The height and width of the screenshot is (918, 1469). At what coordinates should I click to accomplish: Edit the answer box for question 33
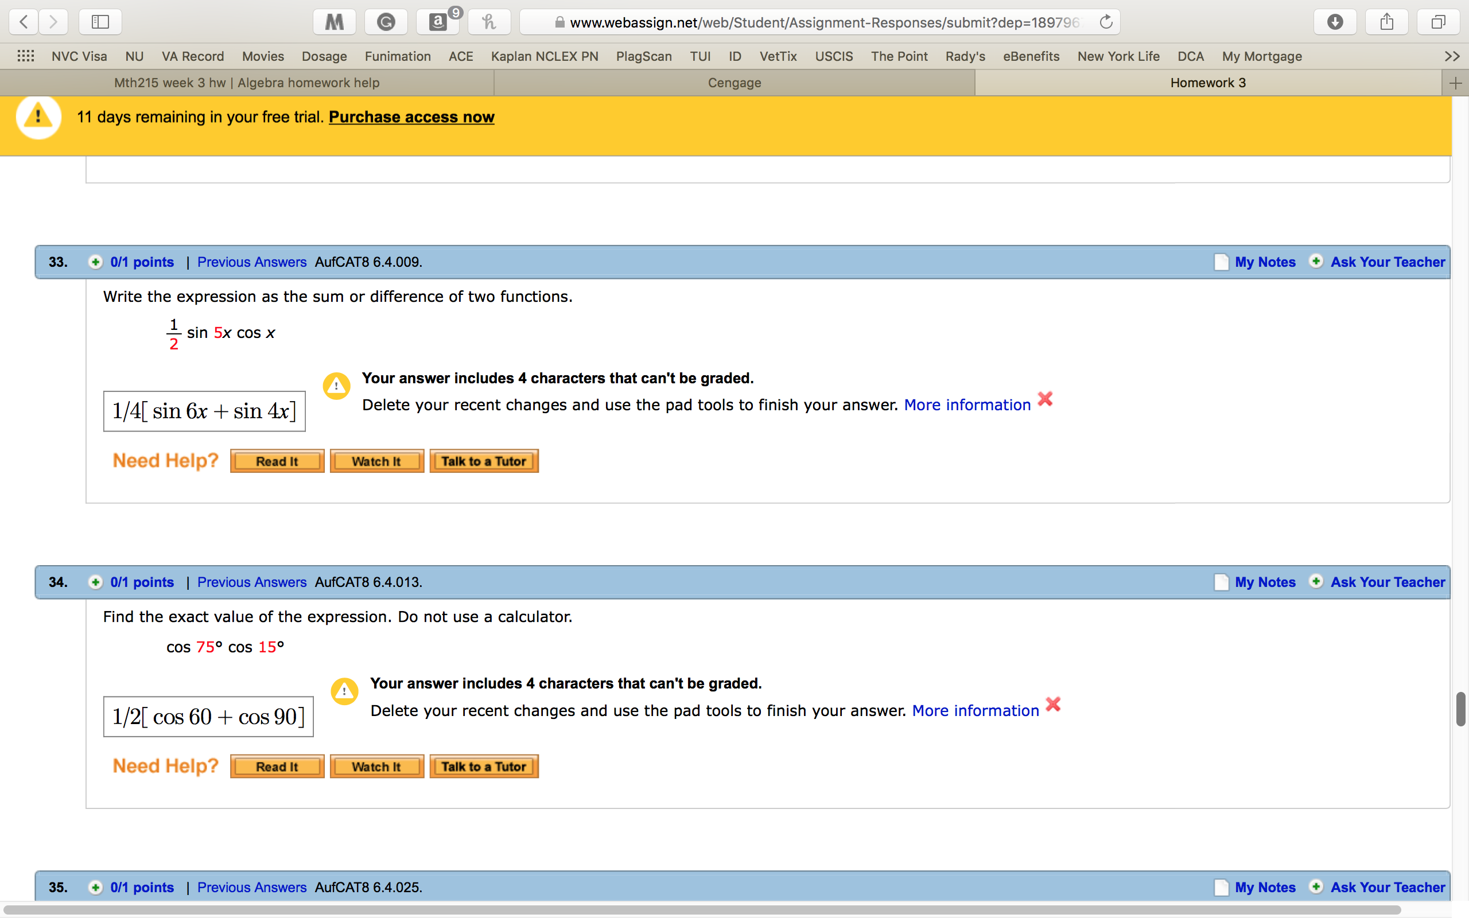(x=204, y=411)
